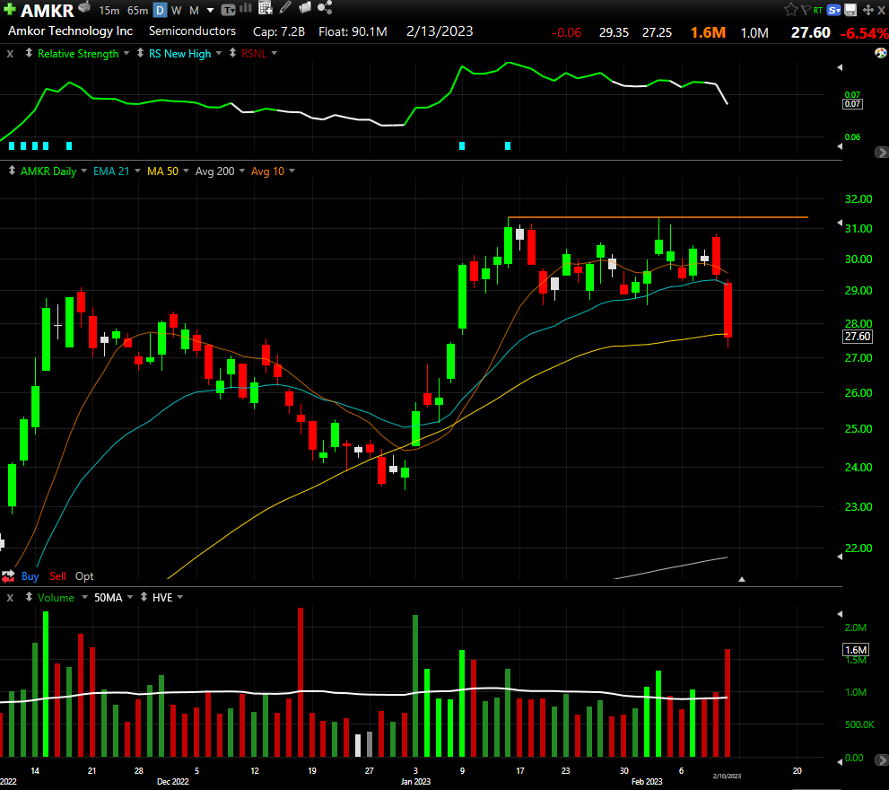Switch to Monthly (M) timeframe
Image resolution: width=889 pixels, height=790 pixels.
[x=194, y=10]
